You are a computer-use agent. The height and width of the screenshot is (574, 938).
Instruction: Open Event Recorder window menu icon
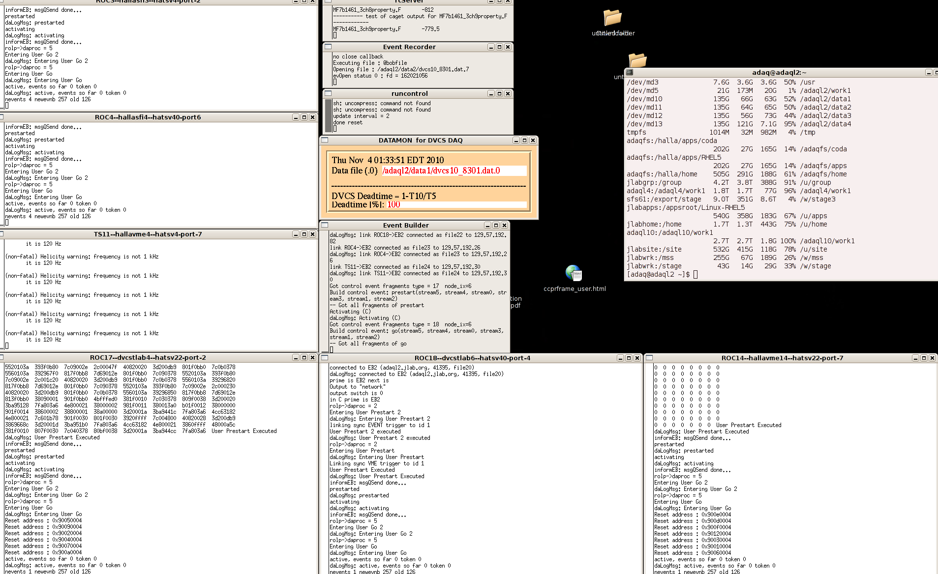(x=328, y=47)
